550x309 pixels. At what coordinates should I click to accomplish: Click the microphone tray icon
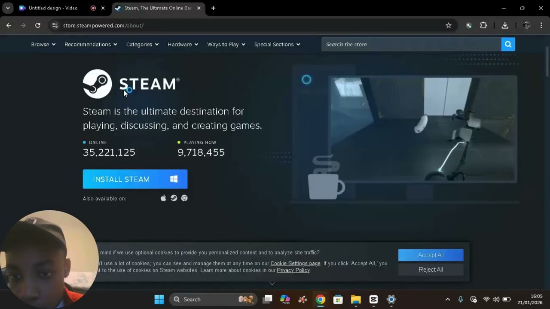click(461, 300)
